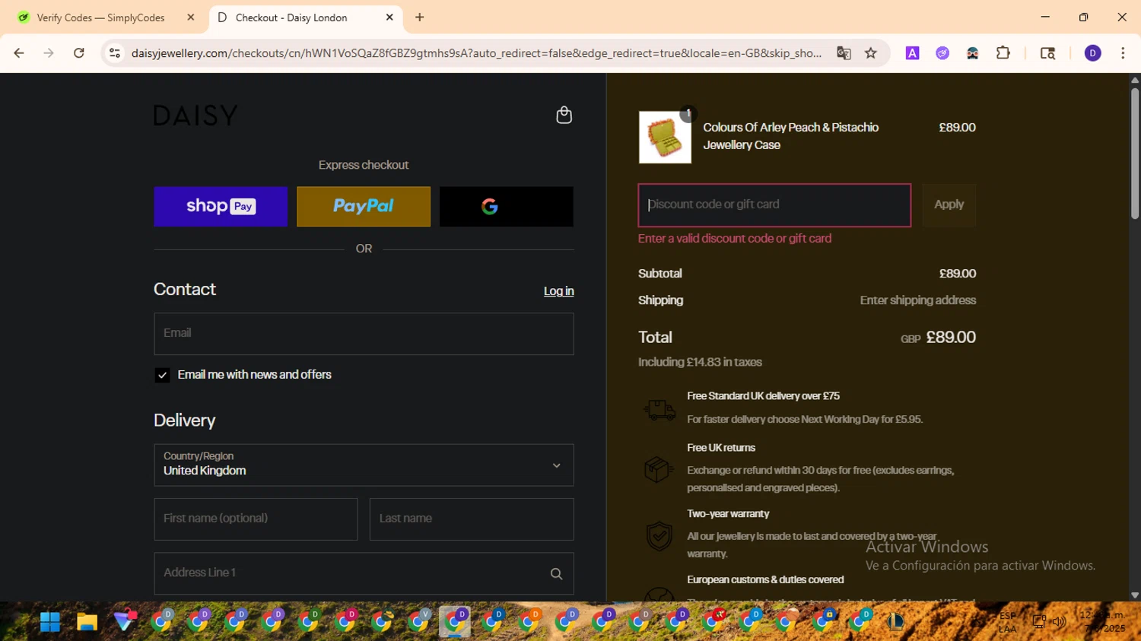Click the translate page icon
This screenshot has width=1141, height=641.
(x=844, y=53)
